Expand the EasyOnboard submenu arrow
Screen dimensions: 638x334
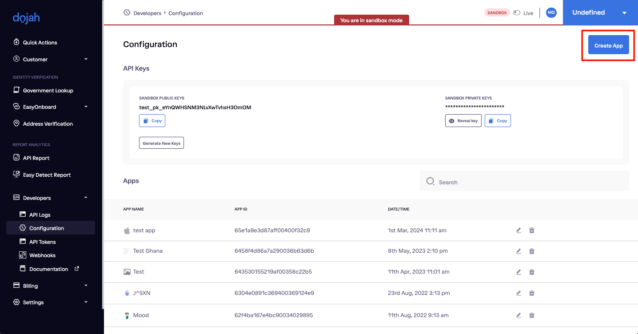(86, 107)
